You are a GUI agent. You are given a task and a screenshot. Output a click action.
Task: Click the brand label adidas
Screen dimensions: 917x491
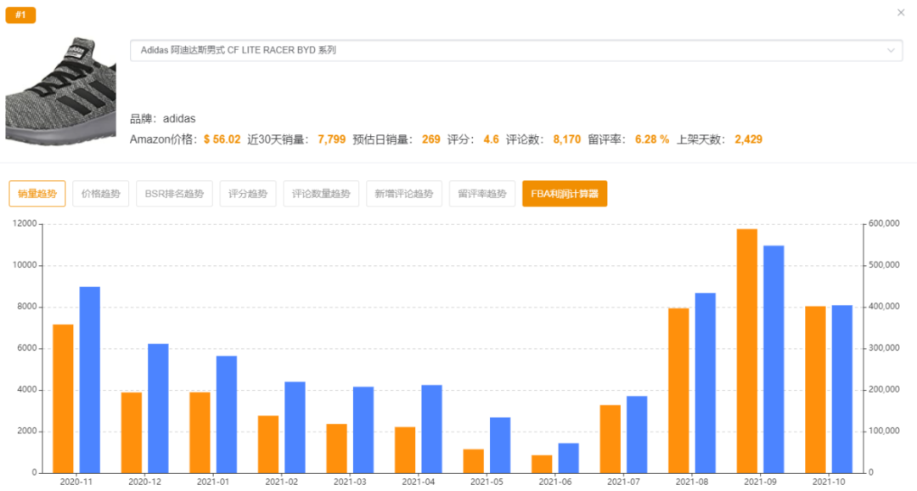[x=179, y=119]
